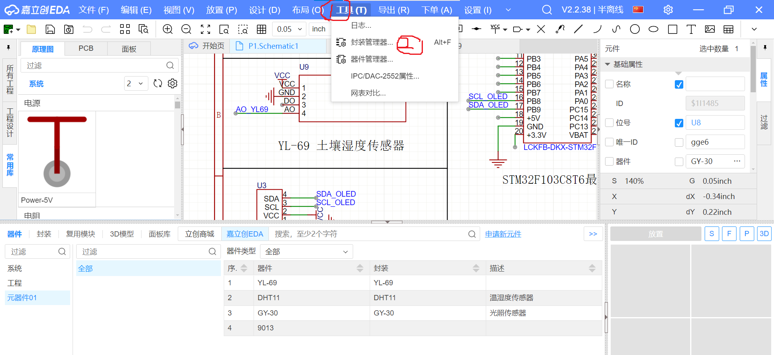Open the VCC power tool dropdown arrow

(x=505, y=29)
